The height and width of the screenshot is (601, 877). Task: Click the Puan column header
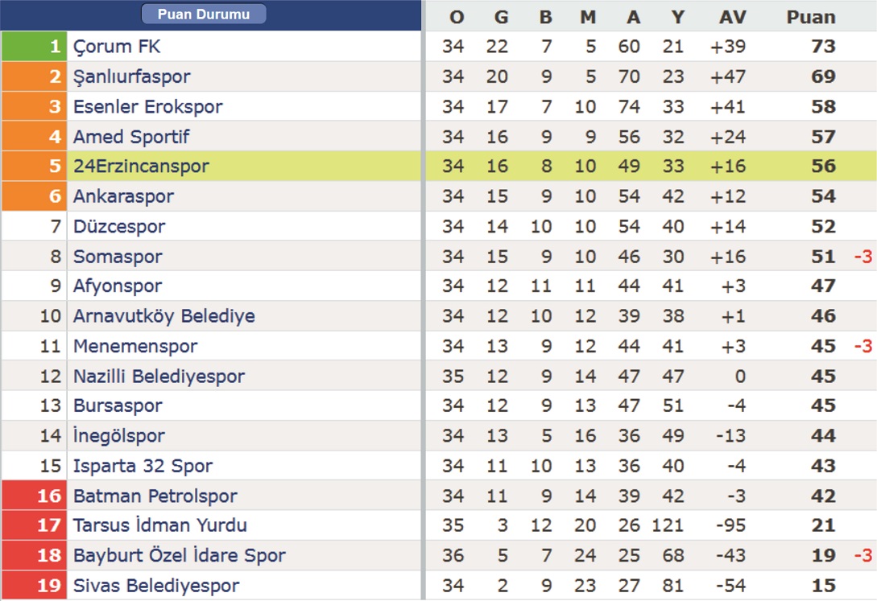click(x=811, y=18)
